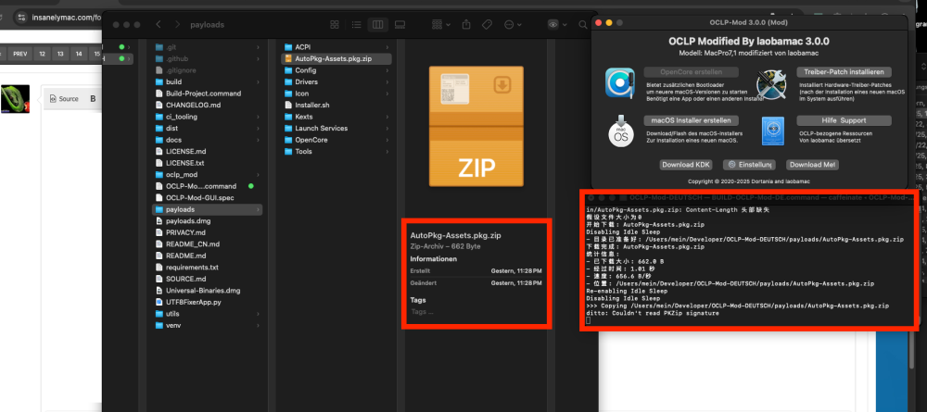Image resolution: width=927 pixels, height=412 pixels.
Task: Click the wrench-screwdriver patch icon in OCLP
Action: (772, 82)
